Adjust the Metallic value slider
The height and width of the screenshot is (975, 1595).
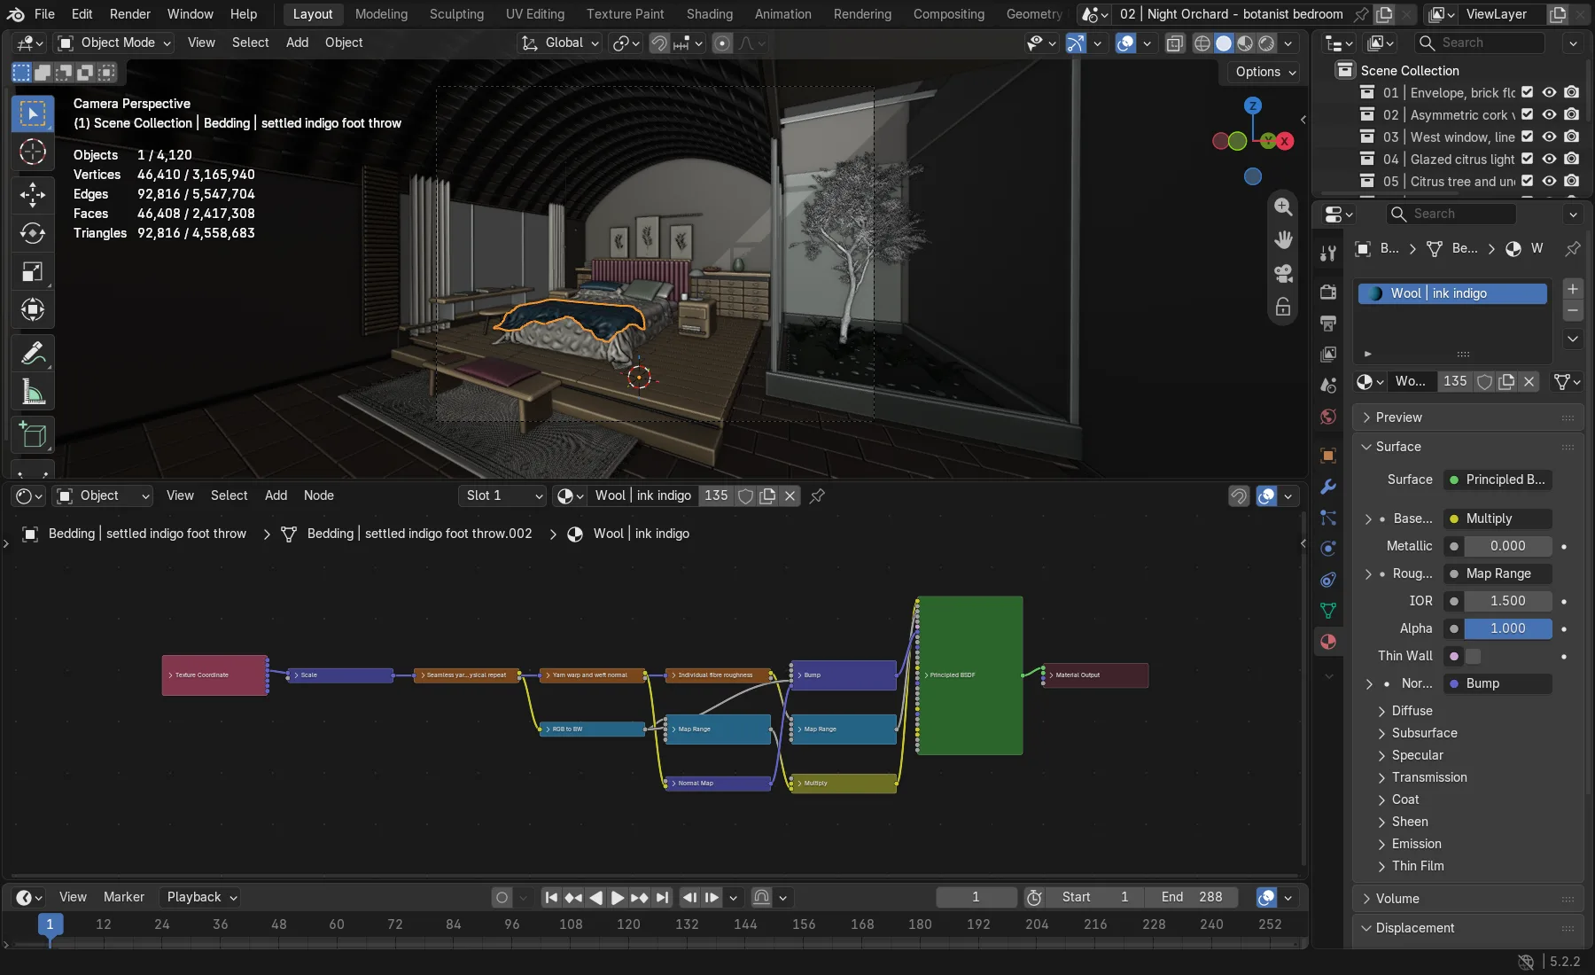pos(1507,546)
